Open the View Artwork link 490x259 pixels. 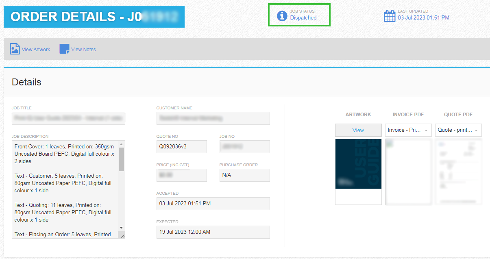click(x=36, y=50)
